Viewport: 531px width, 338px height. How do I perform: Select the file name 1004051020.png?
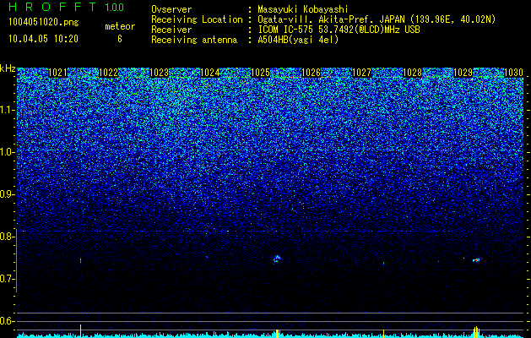coord(44,23)
